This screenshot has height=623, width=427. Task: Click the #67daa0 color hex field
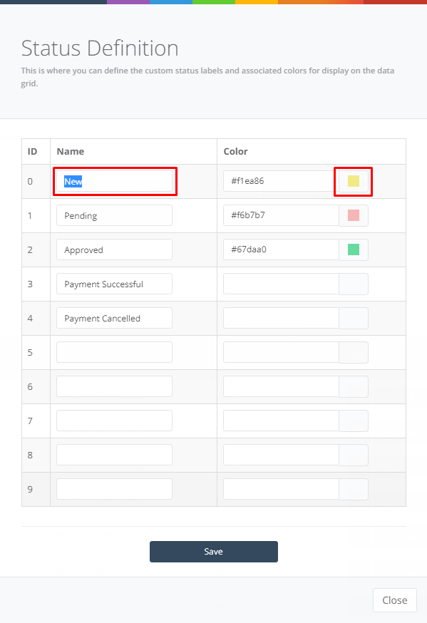282,249
